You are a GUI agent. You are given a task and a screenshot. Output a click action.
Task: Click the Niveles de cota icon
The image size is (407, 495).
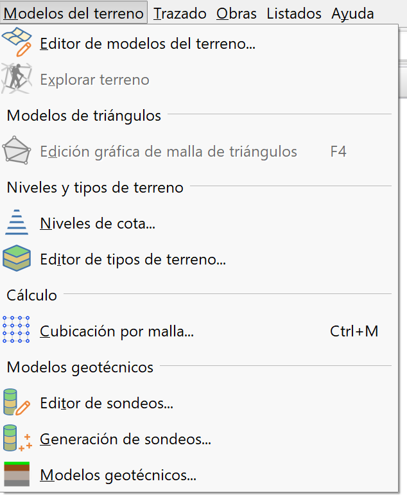pos(17,223)
